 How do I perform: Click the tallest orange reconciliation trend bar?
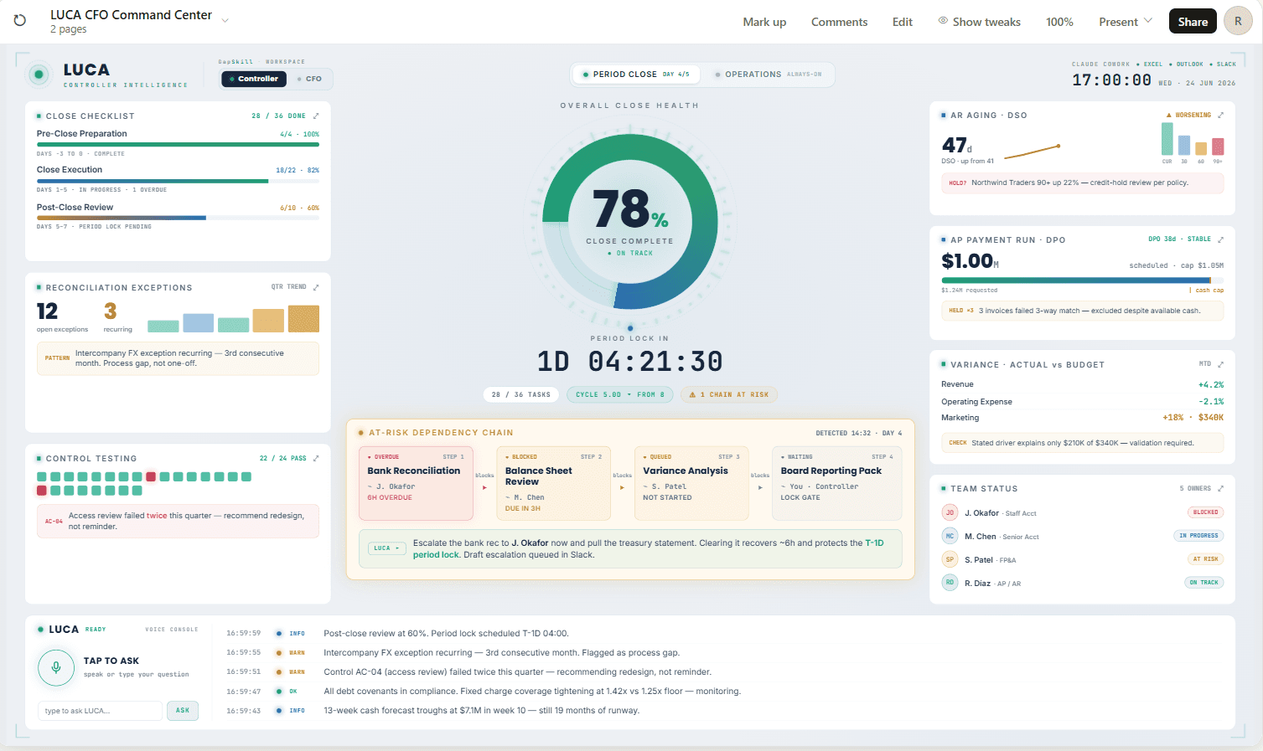point(303,319)
